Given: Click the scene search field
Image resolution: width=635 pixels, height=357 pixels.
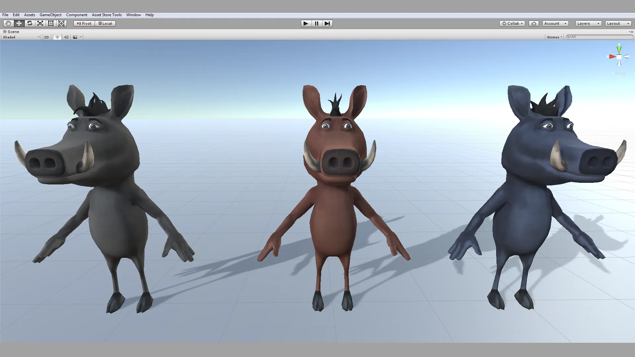Looking at the screenshot, I should 600,37.
